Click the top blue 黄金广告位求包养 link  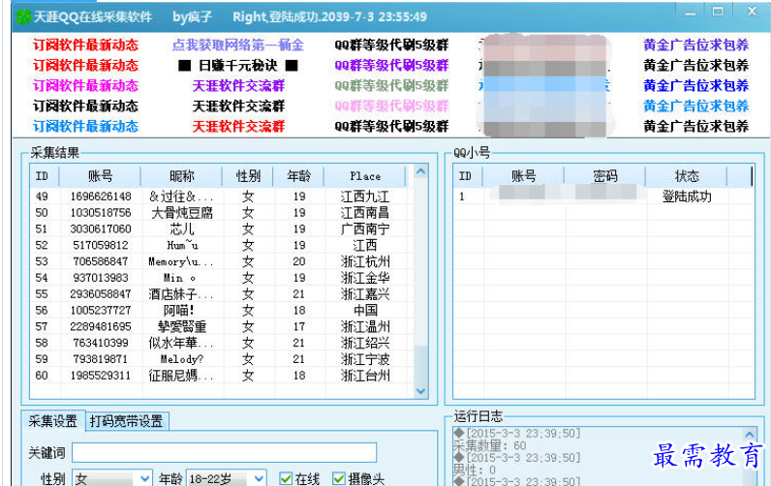point(695,46)
